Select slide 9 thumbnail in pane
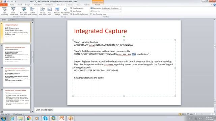The height and width of the screenshot is (121, 216). (17, 54)
